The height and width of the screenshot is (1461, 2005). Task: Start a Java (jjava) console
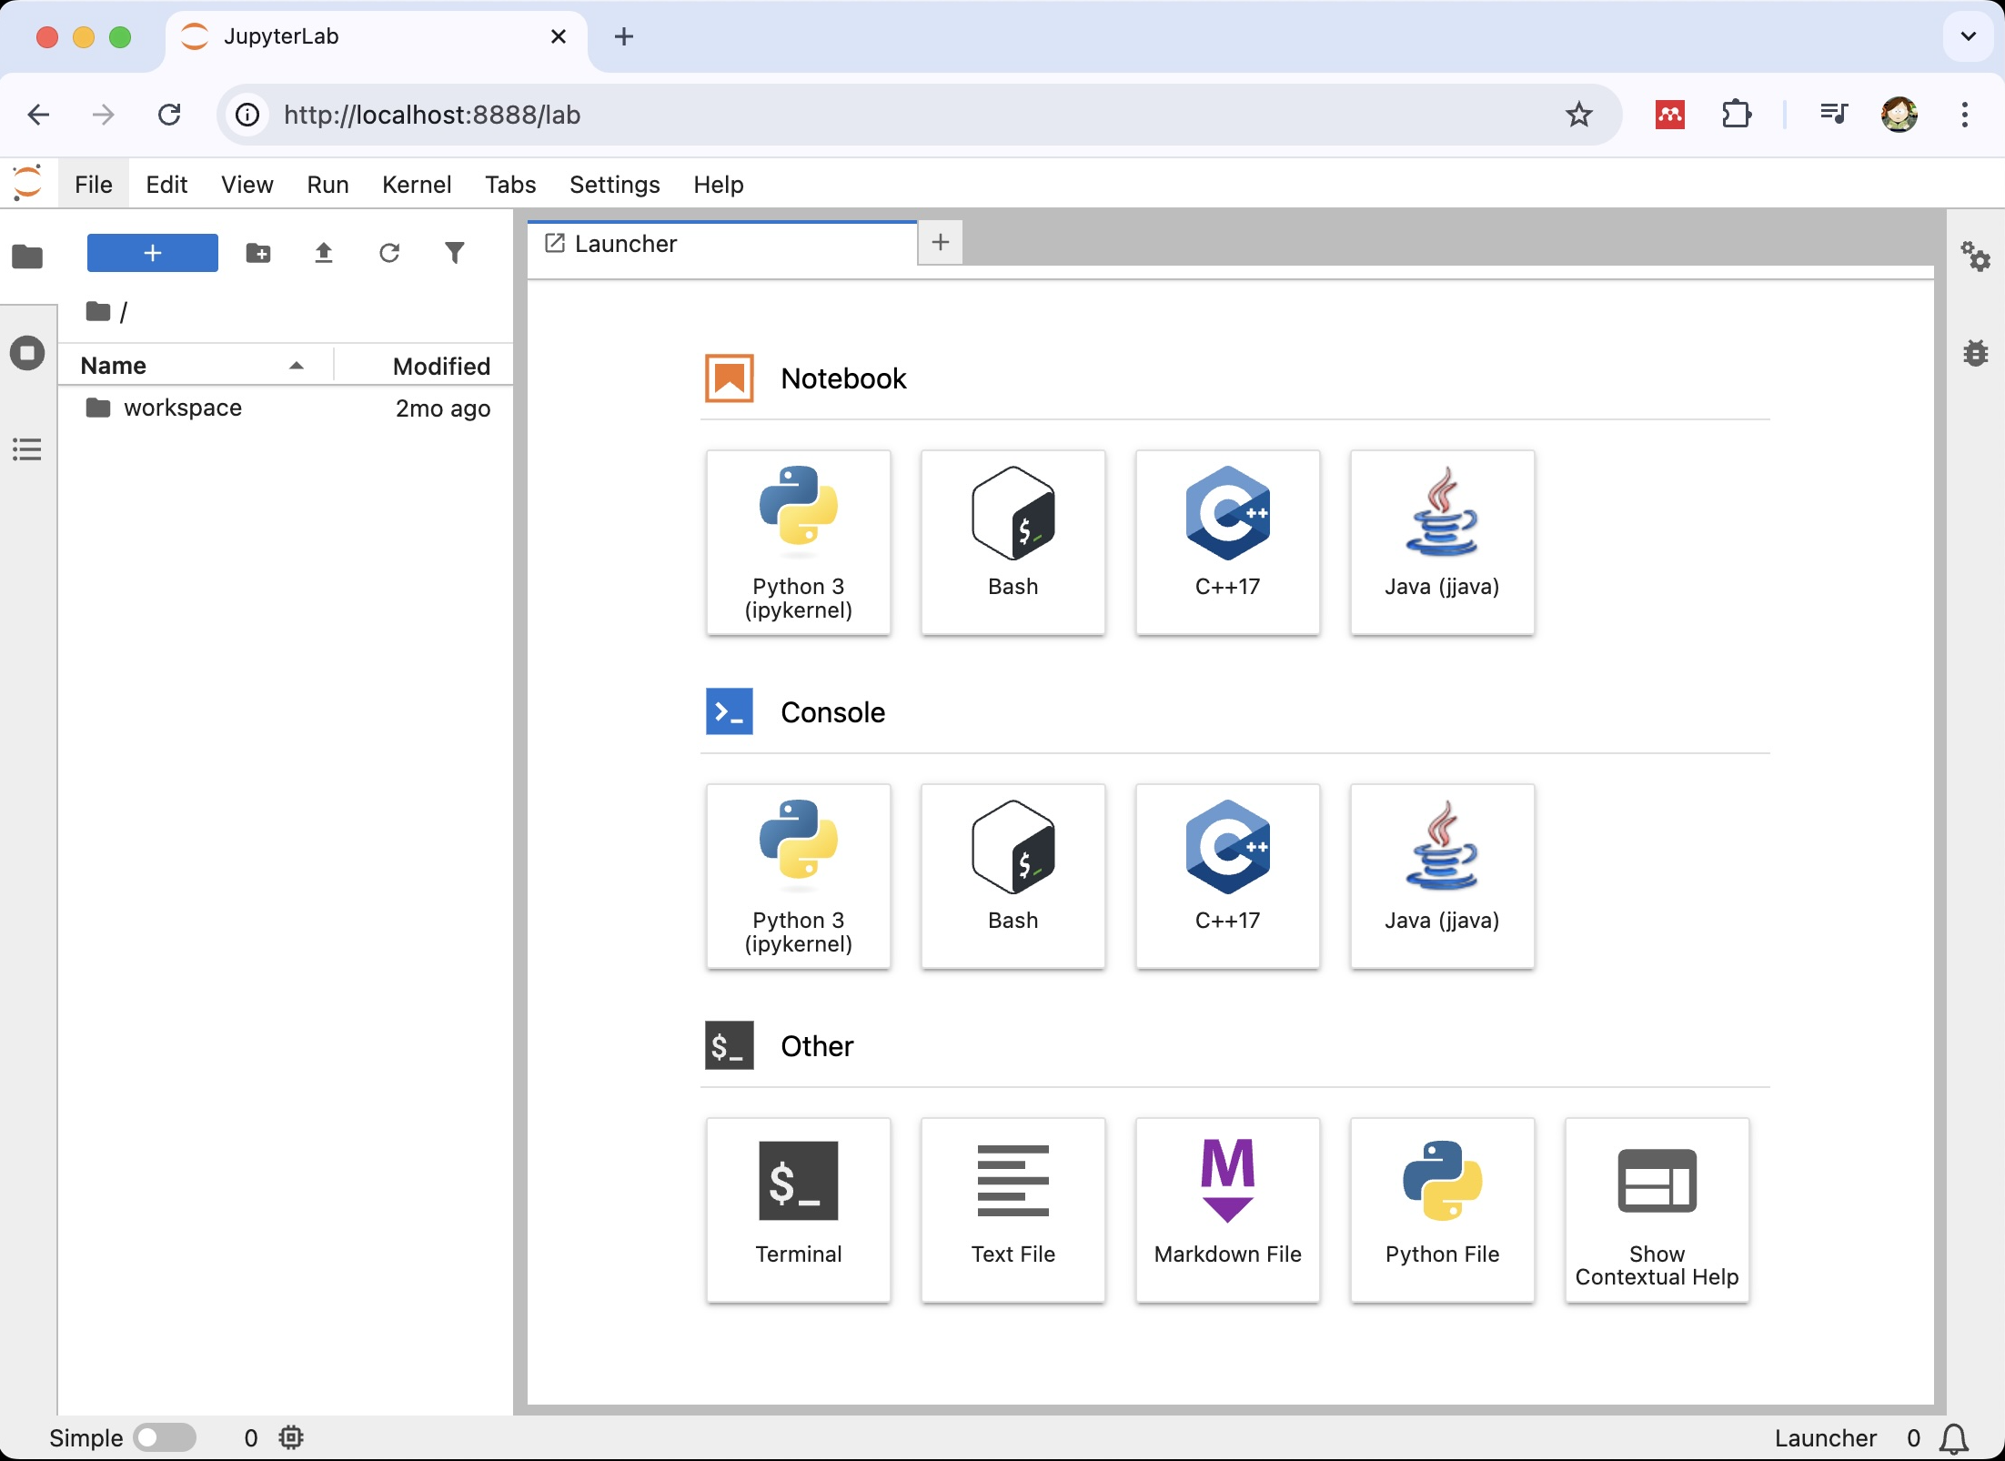(x=1442, y=876)
